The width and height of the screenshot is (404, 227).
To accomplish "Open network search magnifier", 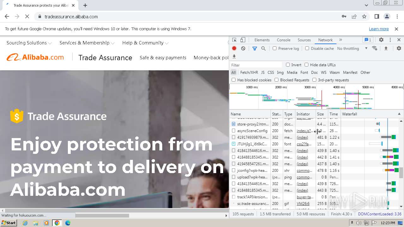I will click(x=263, y=48).
